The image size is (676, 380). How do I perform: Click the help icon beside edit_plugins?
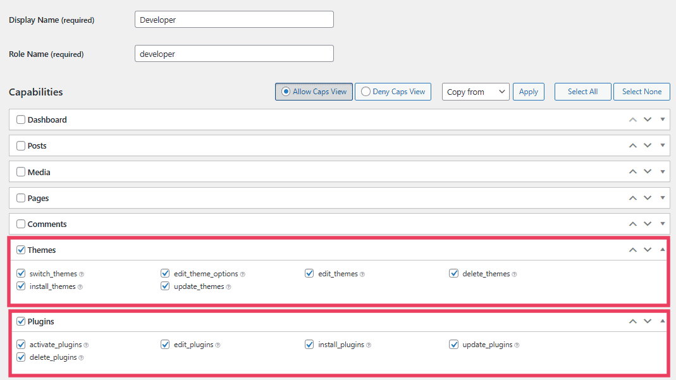coord(219,344)
